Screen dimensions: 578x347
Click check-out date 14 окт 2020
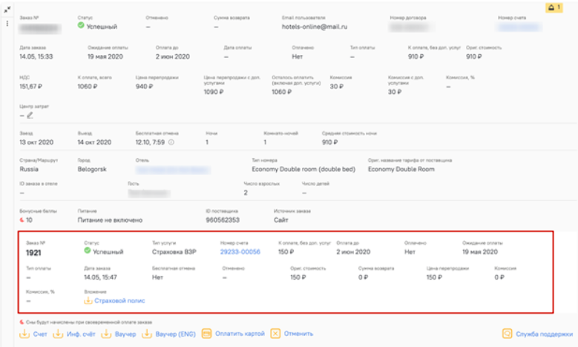click(94, 142)
